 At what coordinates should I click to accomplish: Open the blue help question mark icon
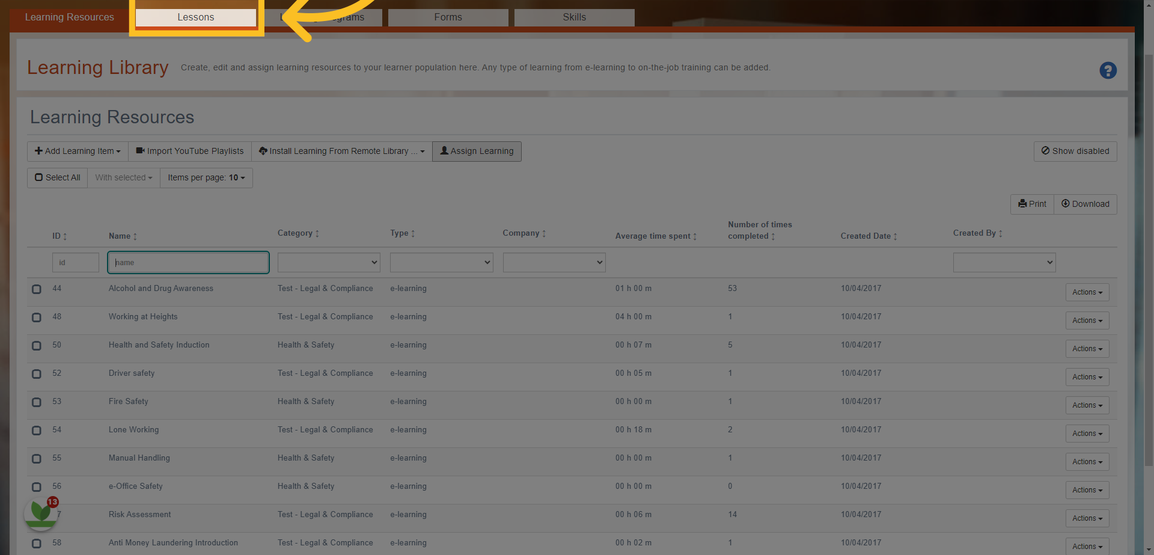1108,70
